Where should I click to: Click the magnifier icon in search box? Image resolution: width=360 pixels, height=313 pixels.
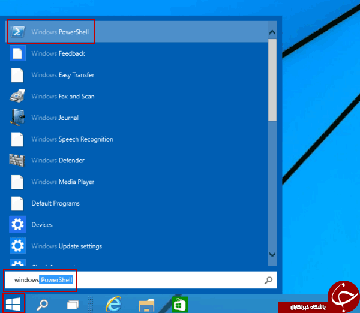[268, 280]
